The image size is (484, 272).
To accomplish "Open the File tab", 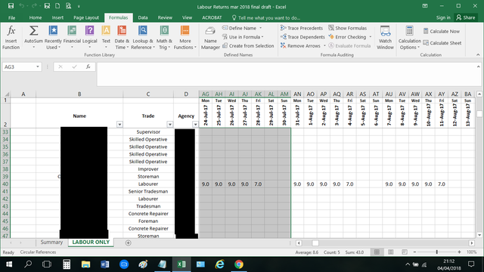I will coord(12,17).
